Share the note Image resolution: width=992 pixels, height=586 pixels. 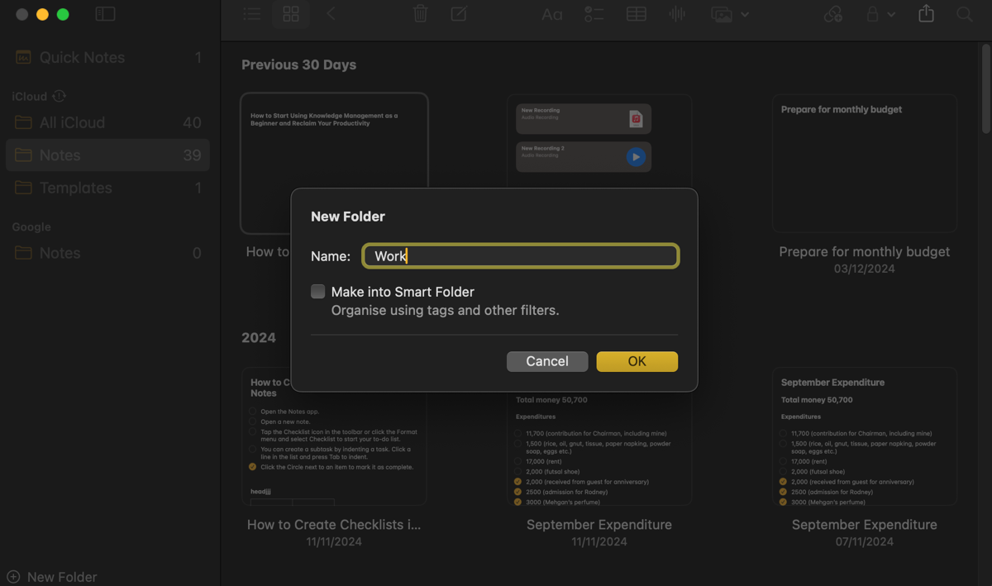coord(927,13)
